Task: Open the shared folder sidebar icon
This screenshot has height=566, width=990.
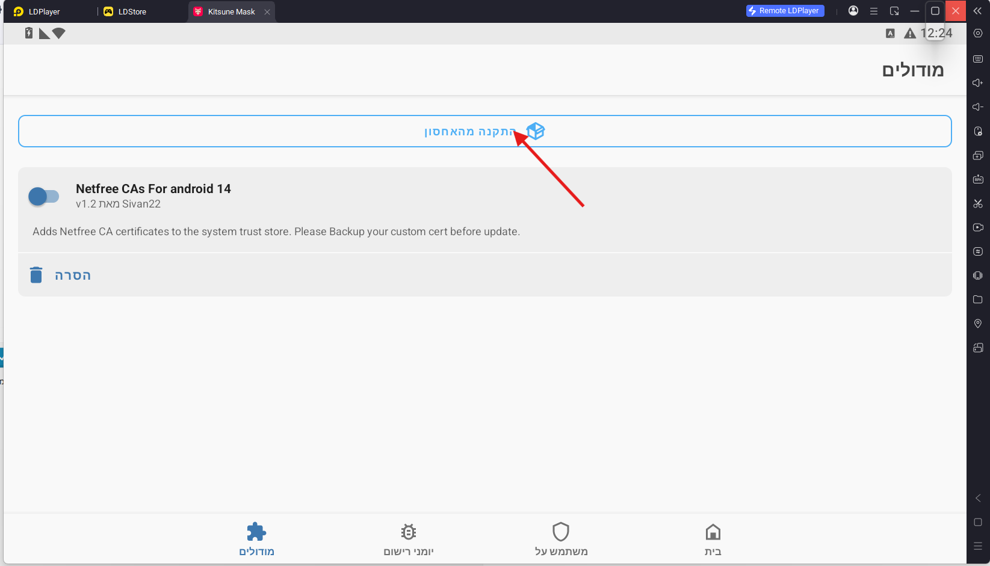Action: click(x=978, y=300)
